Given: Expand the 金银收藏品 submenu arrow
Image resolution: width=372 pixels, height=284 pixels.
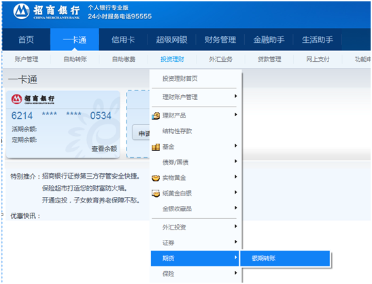Looking at the screenshot, I should tap(235, 208).
